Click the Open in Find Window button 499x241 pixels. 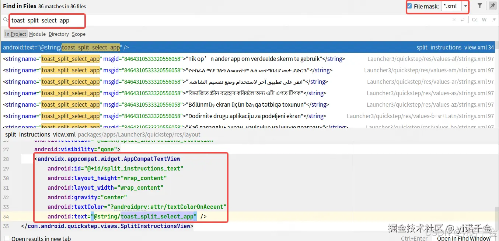coord(464,238)
